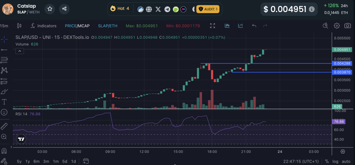
Task: Click the share icon next to Catslap
Action: click(x=64, y=9)
